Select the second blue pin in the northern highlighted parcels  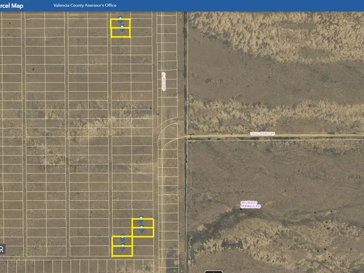click(x=122, y=28)
